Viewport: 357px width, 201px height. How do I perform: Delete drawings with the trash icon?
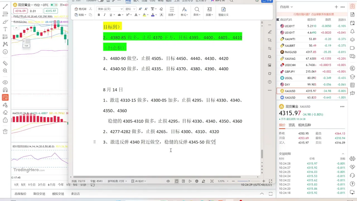click(5, 131)
